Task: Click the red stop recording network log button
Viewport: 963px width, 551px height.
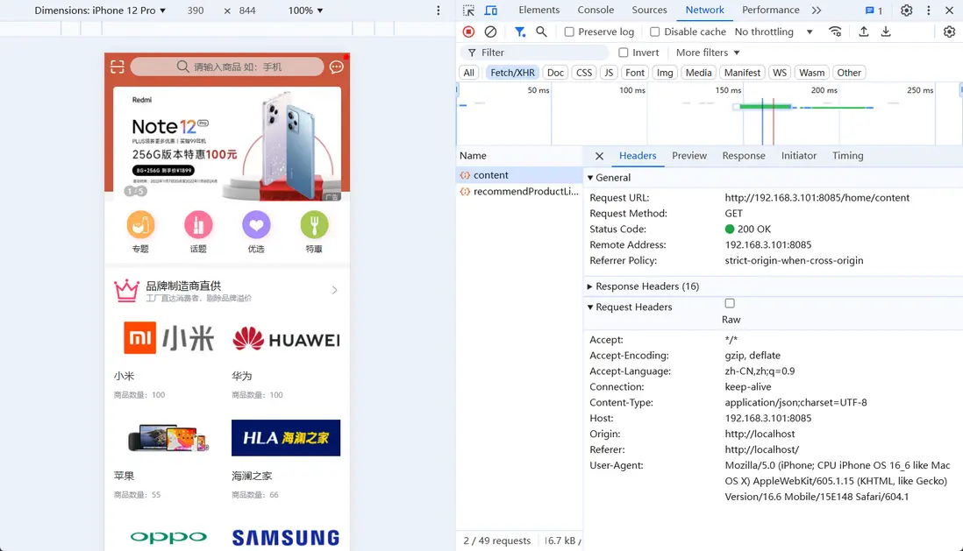Action: 468,32
